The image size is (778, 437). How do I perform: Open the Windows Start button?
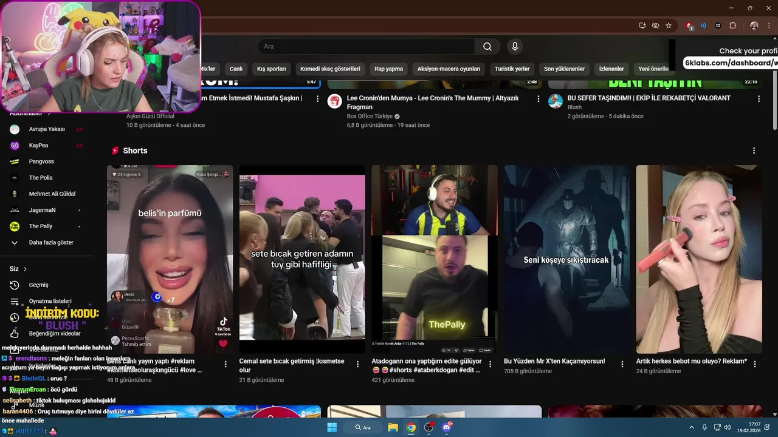332,427
